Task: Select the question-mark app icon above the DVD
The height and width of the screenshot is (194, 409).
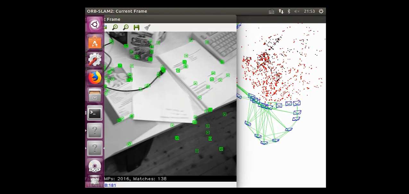Action: click(95, 148)
